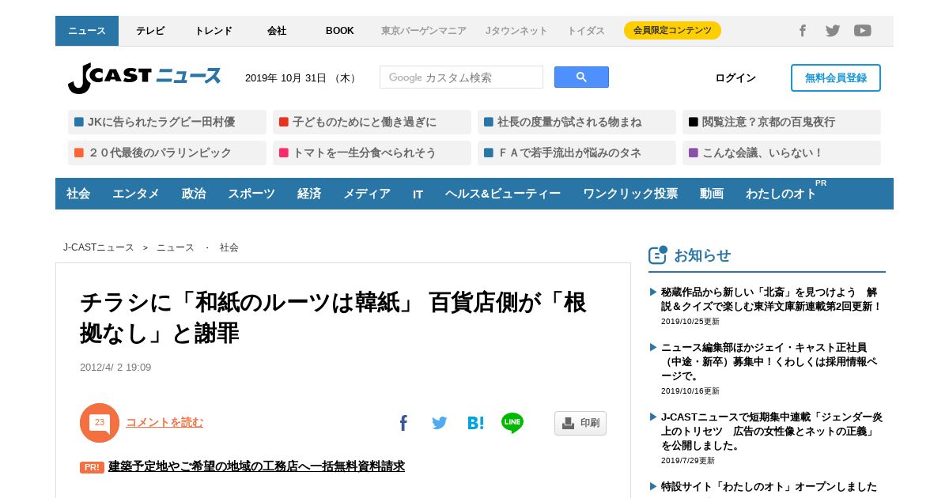Open the スポーツ category menu

(x=251, y=194)
